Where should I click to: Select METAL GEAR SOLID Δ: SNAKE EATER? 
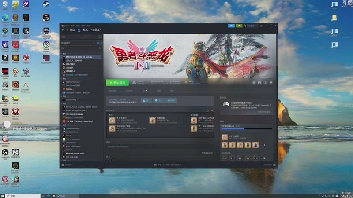point(82,107)
